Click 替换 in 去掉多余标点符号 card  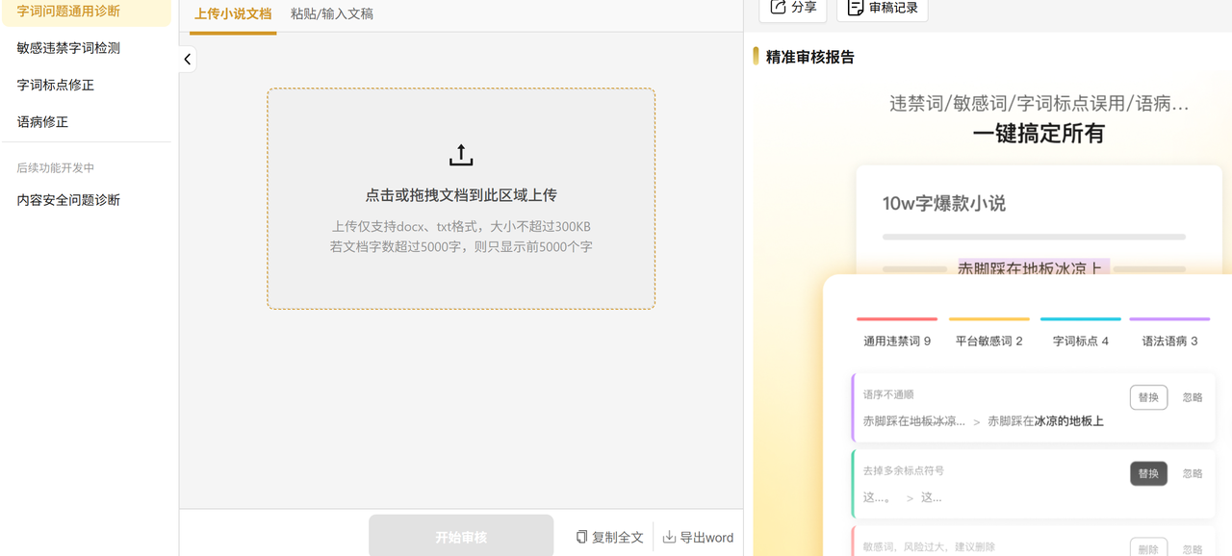[x=1148, y=473]
